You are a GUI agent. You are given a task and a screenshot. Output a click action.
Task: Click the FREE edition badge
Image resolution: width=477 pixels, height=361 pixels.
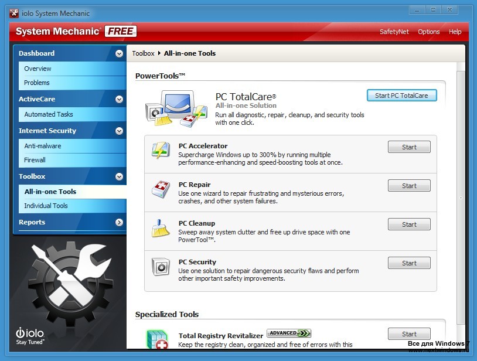pos(121,31)
